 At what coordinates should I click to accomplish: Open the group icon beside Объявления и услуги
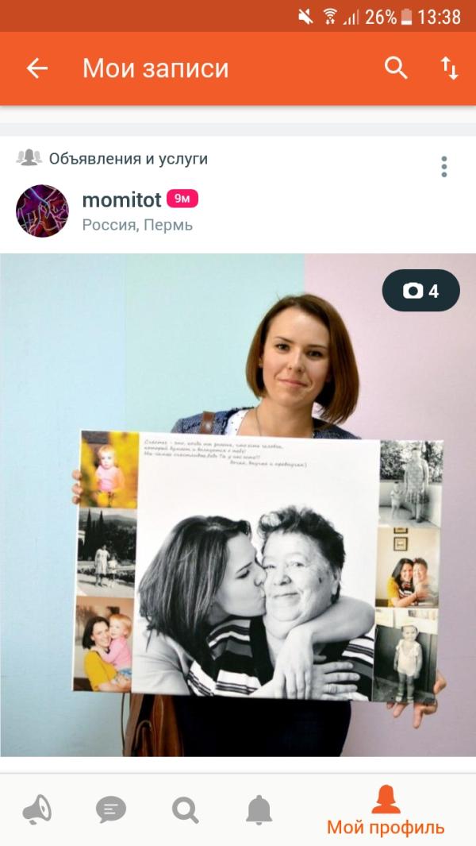29,158
